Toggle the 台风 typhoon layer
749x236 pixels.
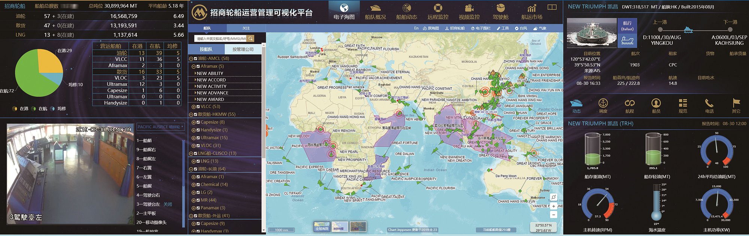521,28
